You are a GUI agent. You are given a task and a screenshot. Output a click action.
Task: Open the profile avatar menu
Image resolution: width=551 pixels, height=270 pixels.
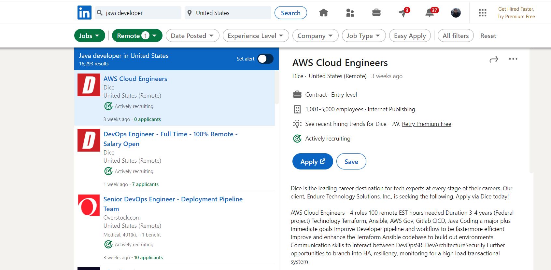point(456,13)
